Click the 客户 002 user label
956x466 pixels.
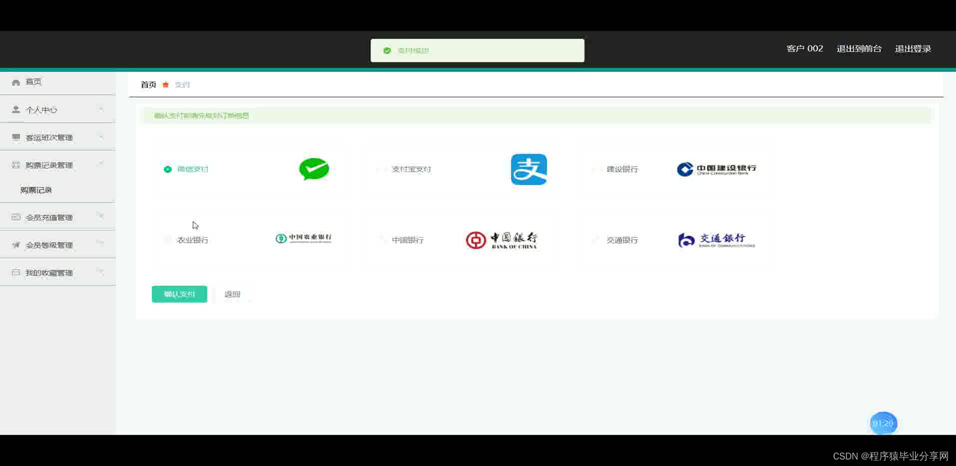[805, 49]
